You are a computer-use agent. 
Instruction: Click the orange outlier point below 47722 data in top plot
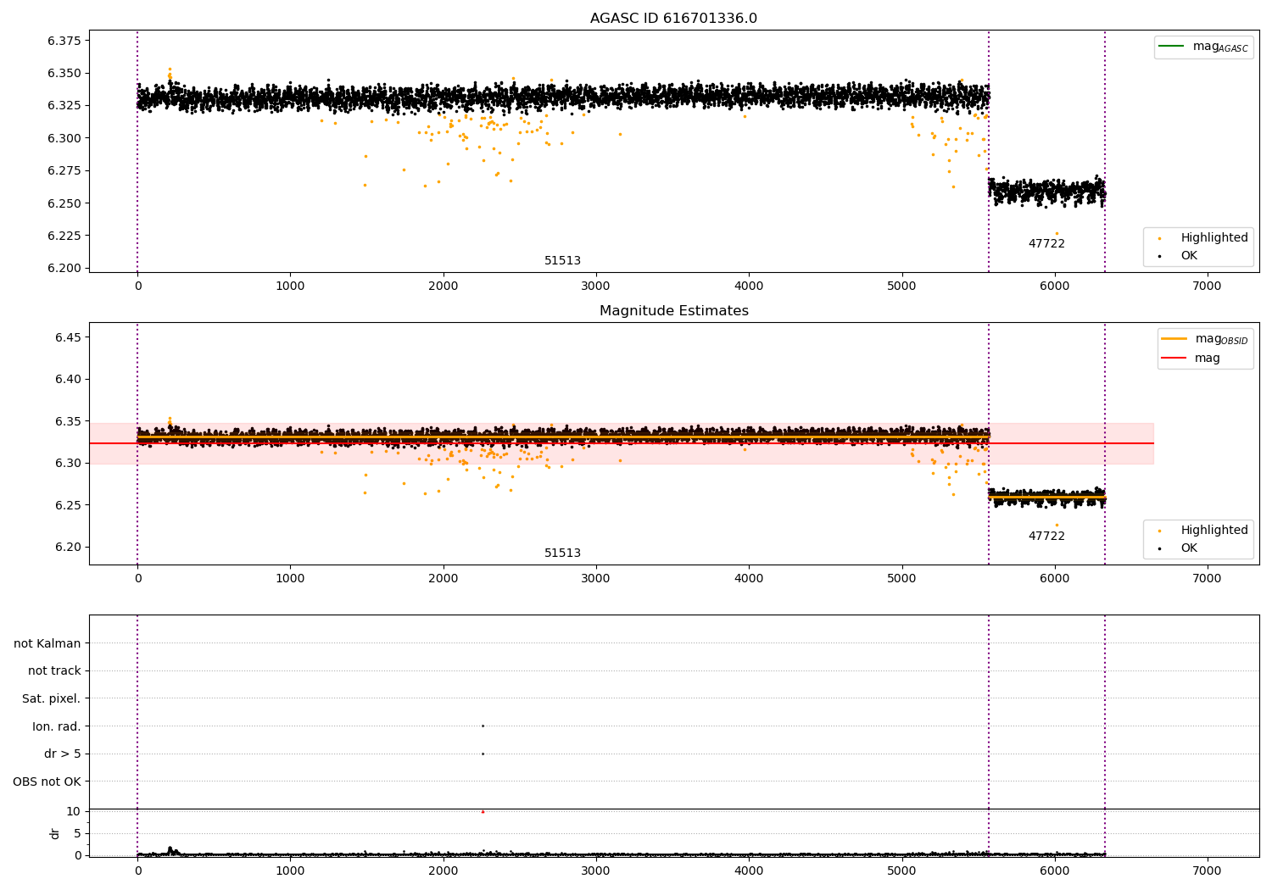(1057, 233)
